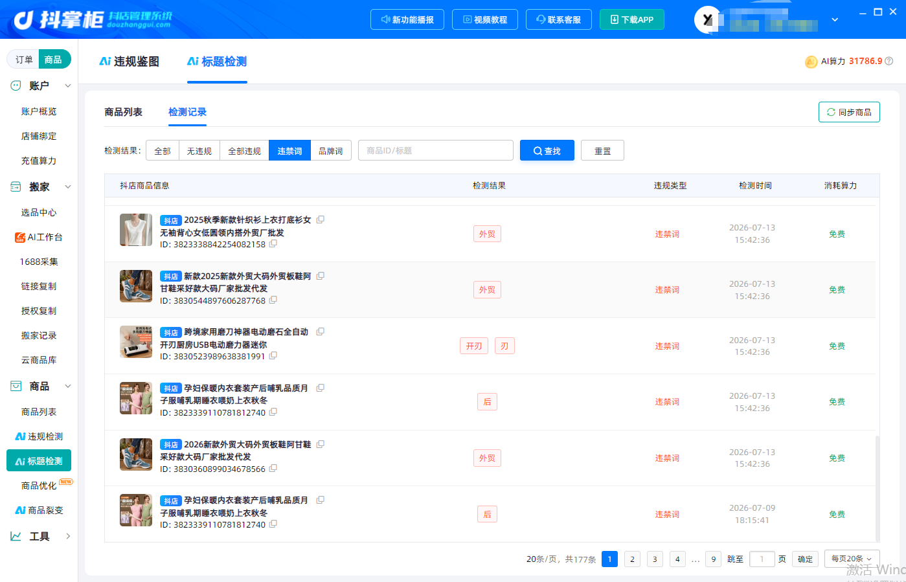Image resolution: width=906 pixels, height=582 pixels.
Task: Switch to AI 违规鉴图 tab
Action: click(129, 62)
